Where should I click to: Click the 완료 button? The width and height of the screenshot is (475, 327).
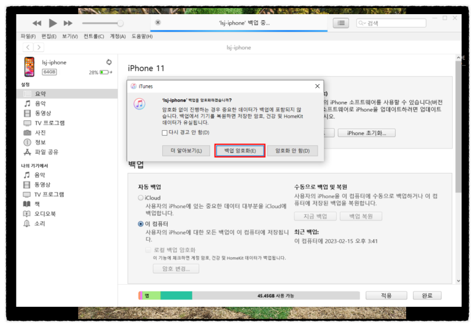[x=427, y=296]
